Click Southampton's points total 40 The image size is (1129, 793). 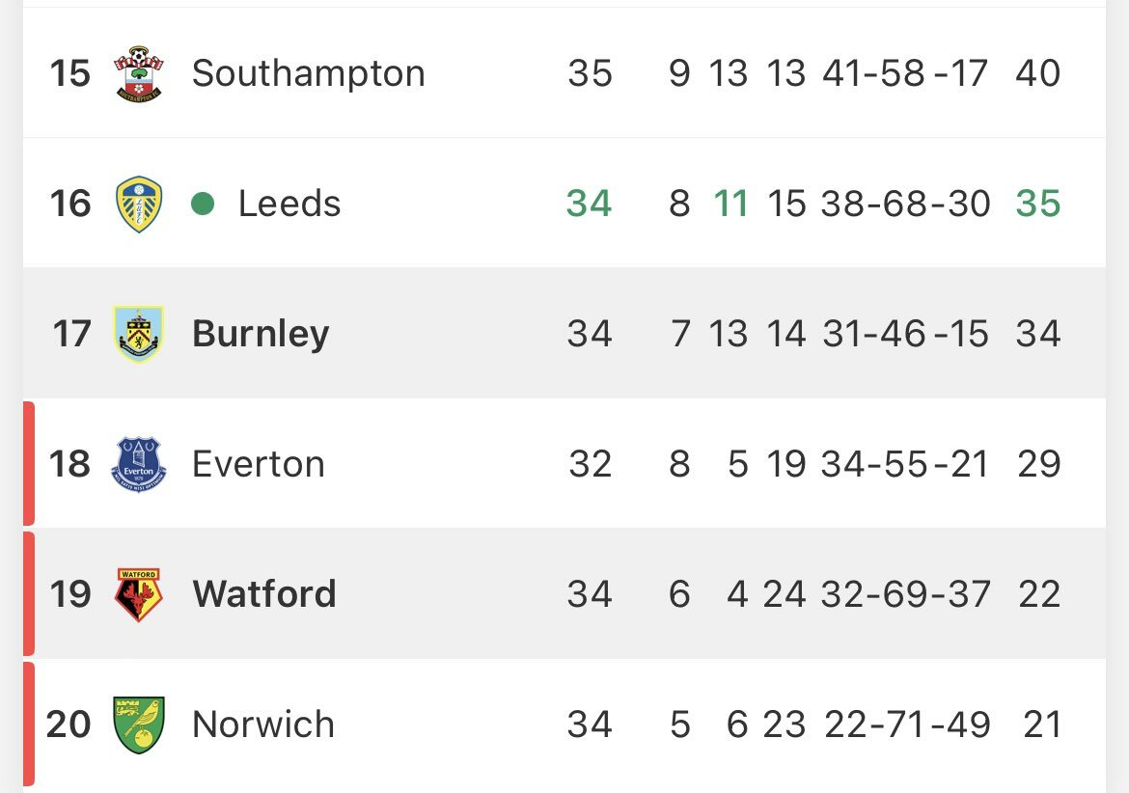coord(1037,73)
